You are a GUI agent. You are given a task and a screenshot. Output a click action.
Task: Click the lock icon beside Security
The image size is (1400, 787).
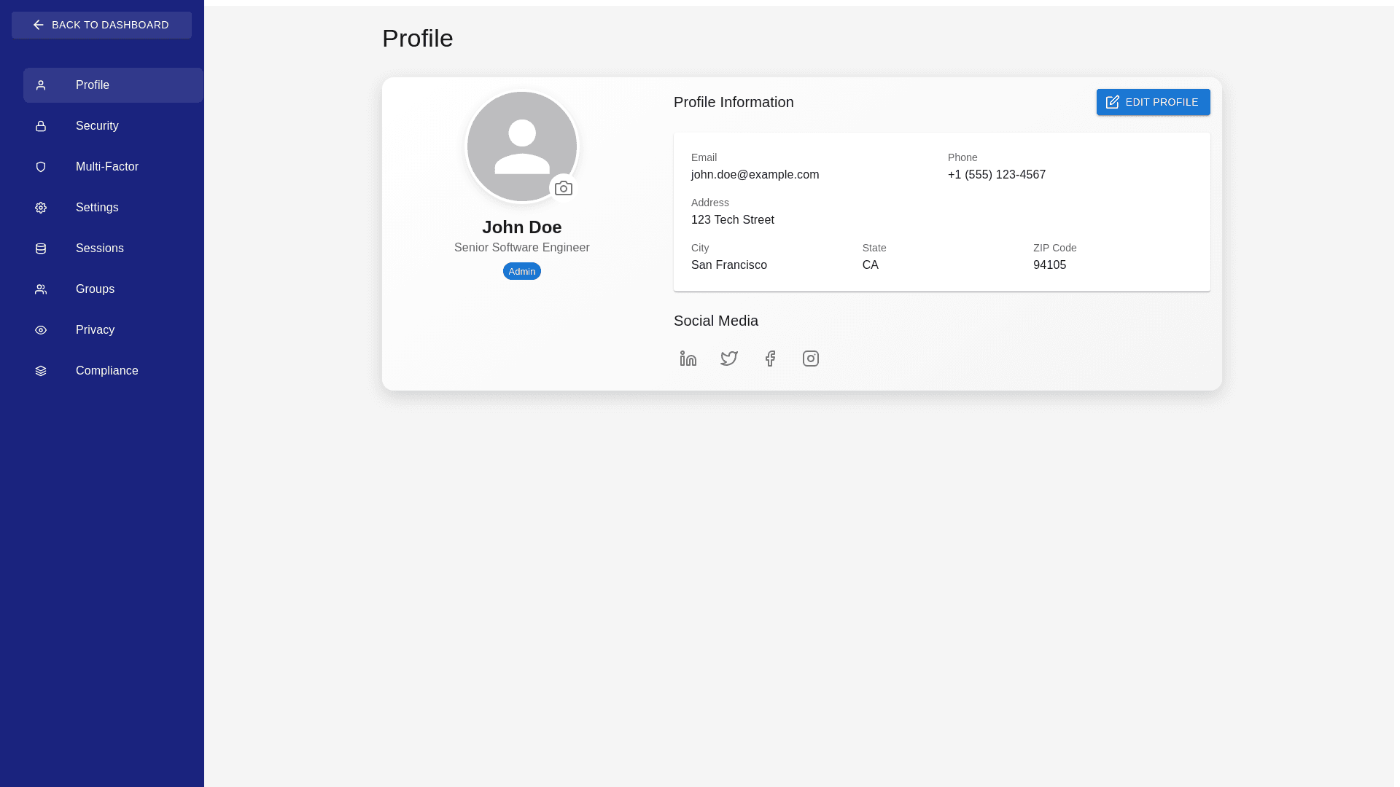click(x=41, y=126)
